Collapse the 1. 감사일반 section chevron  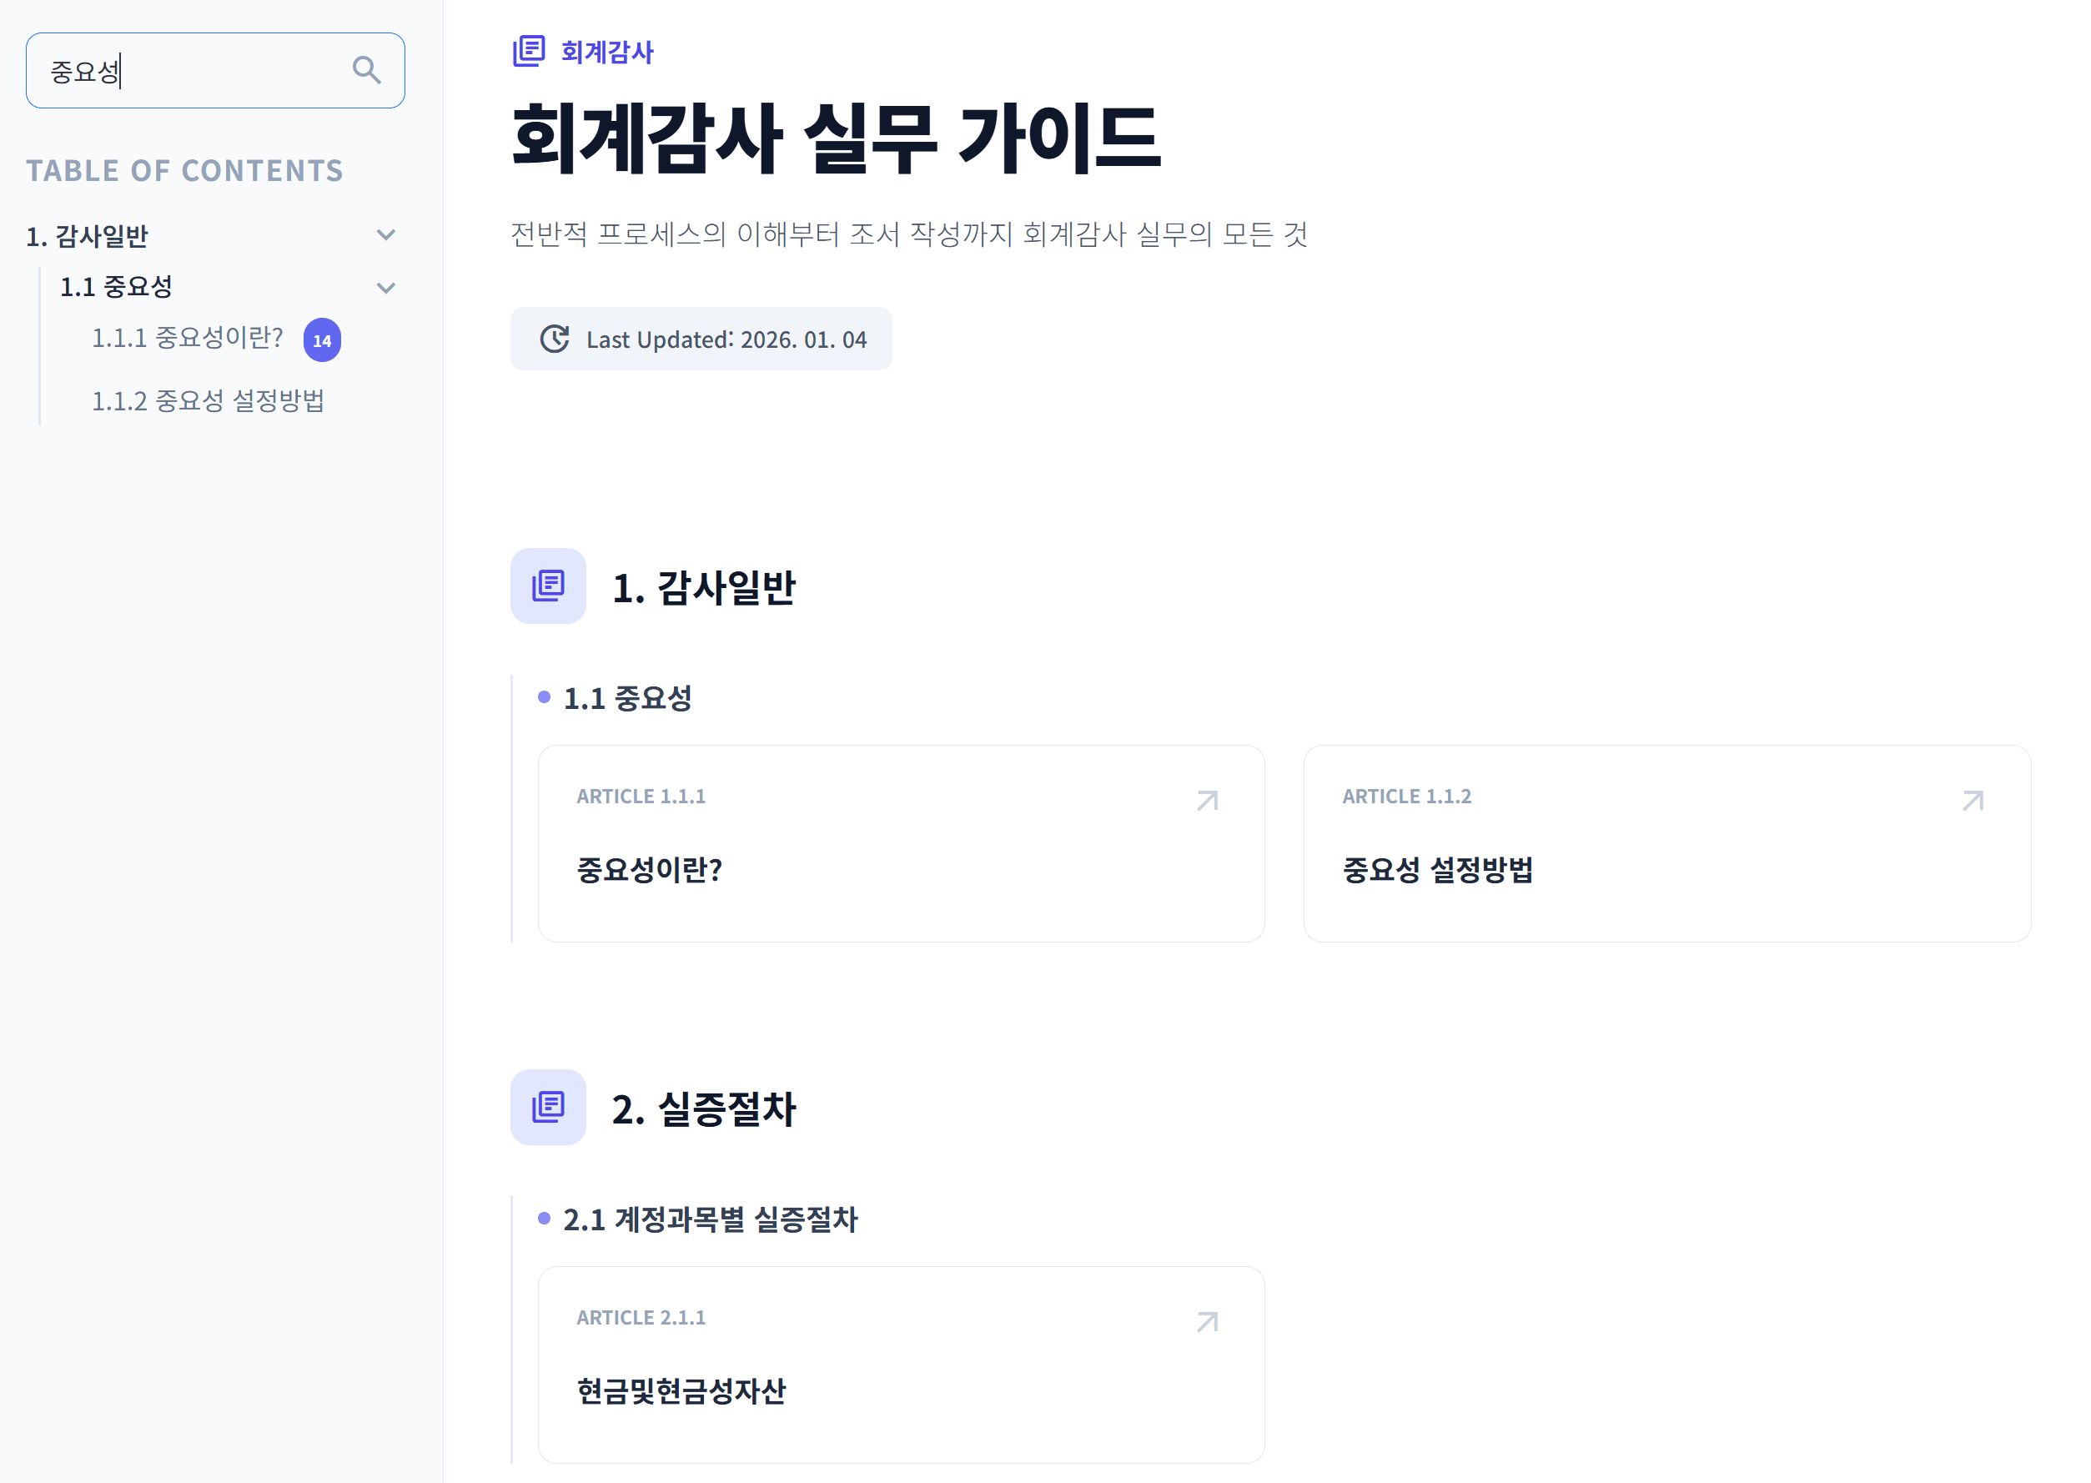coord(386,234)
